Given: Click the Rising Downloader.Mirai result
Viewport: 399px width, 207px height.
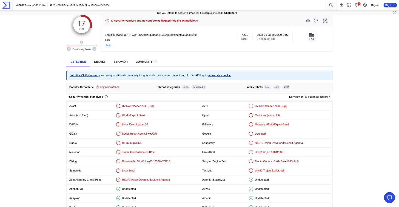Looking at the screenshot, I should [x=148, y=161].
